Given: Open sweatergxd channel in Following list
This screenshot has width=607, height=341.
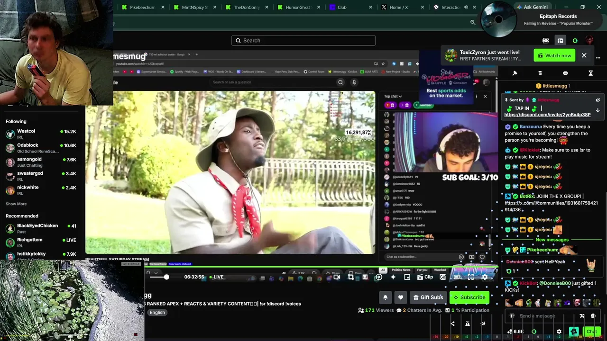Looking at the screenshot, I should (41, 176).
